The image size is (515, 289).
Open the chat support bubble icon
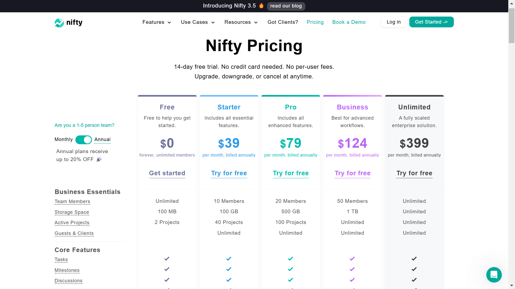pyautogui.click(x=494, y=275)
